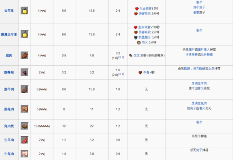233x160 pixels.
Task: Follow the 伤害吸收 link in 金苹果 row
Action: click(x=145, y=14)
